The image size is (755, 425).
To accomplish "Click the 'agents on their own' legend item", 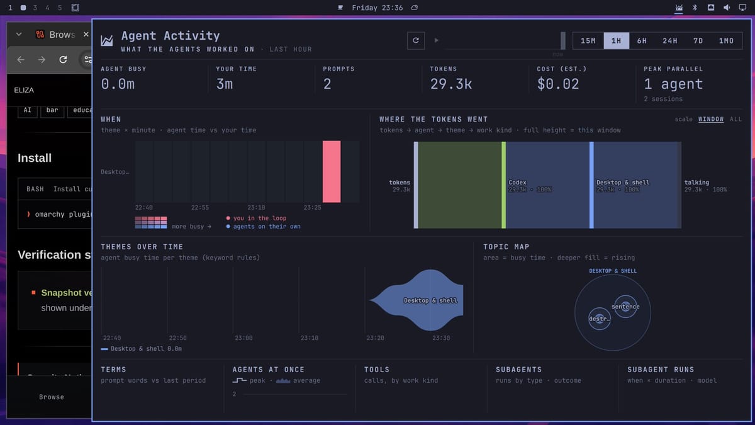I will tap(263, 227).
